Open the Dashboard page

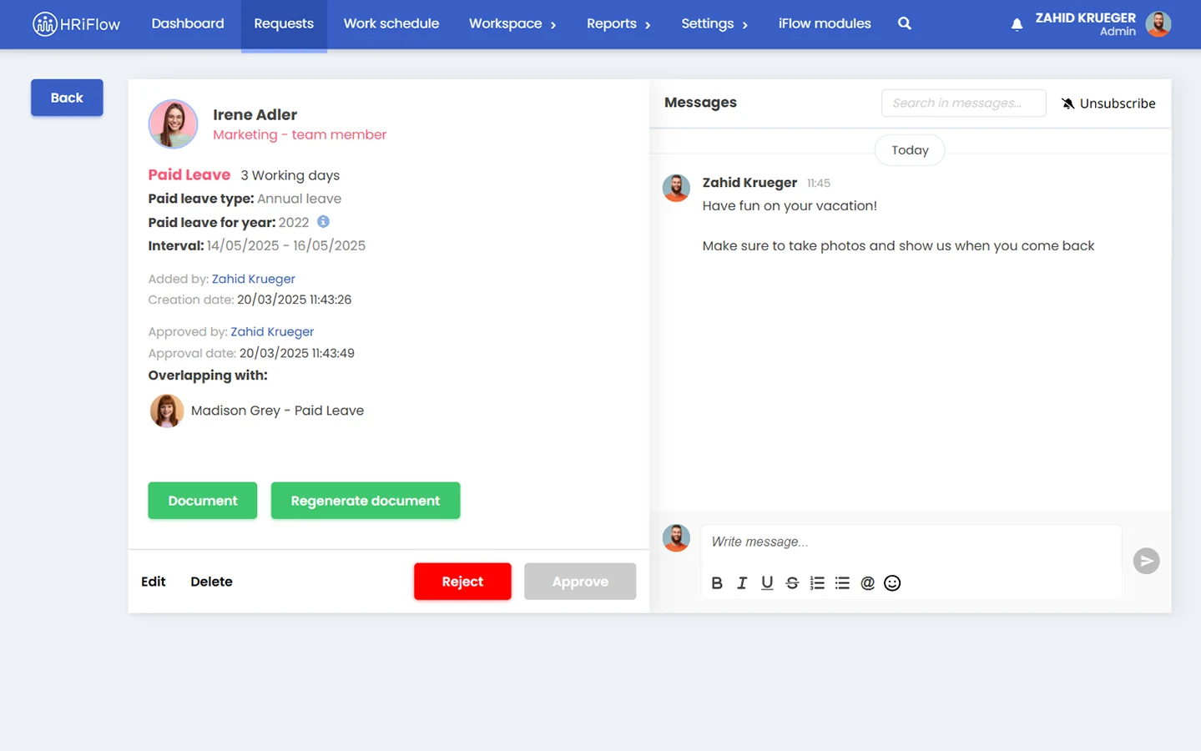[188, 23]
